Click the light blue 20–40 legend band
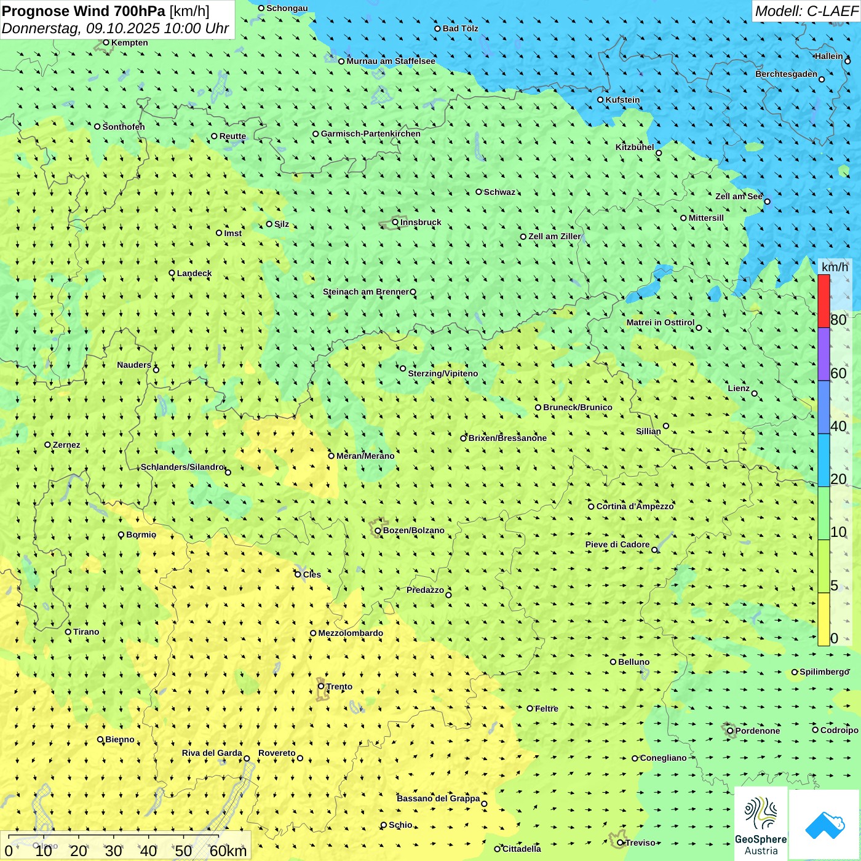Screen dimensions: 861x861 pos(823,460)
